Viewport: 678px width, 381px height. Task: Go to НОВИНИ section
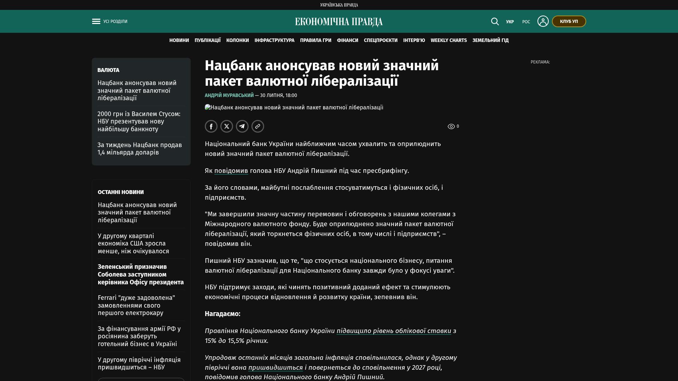pyautogui.click(x=179, y=41)
